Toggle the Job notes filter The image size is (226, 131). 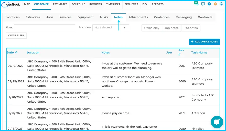(171, 28)
